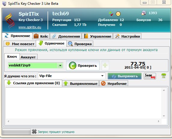Switch to the Проверка tab
Viewport: 172px width, 139px height.
(80, 44)
